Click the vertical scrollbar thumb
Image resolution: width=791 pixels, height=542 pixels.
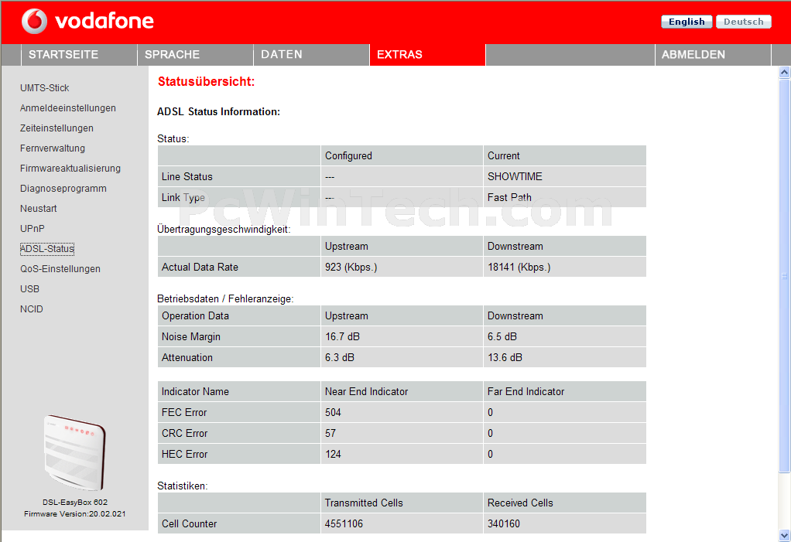pos(785,276)
